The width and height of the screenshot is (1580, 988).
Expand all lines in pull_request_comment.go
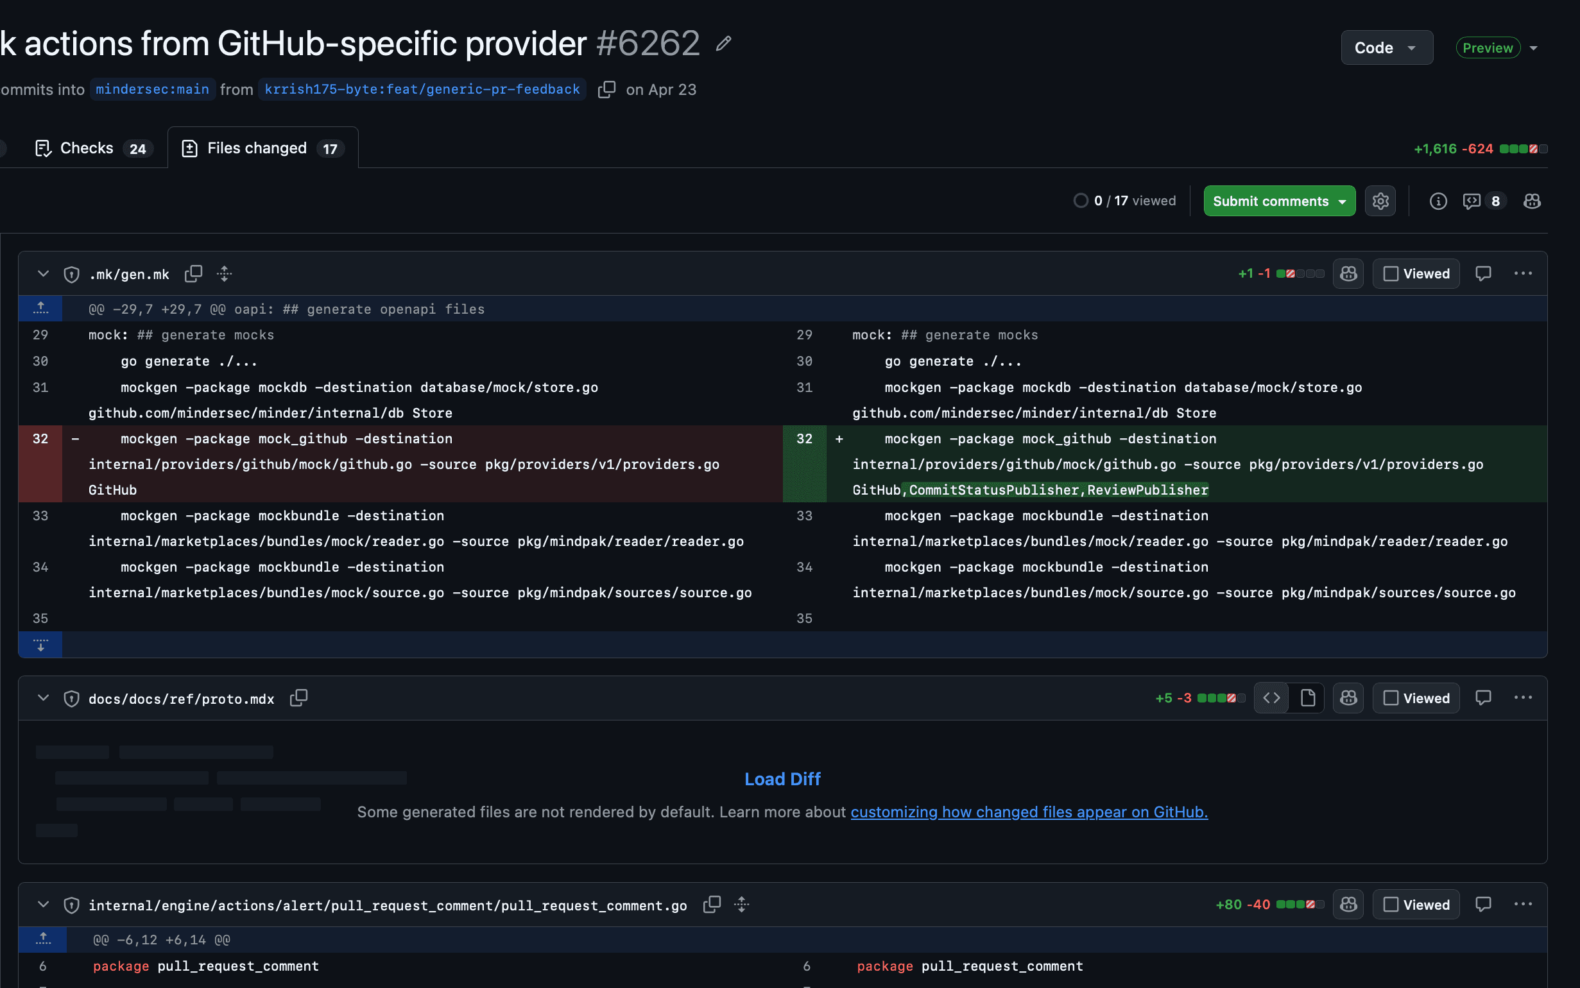741,905
